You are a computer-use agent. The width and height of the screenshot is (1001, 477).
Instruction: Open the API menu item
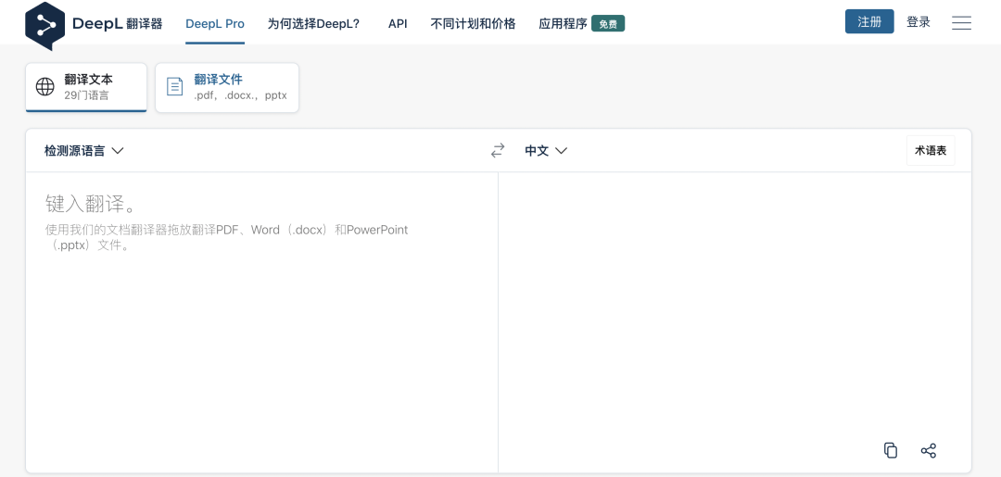398,23
